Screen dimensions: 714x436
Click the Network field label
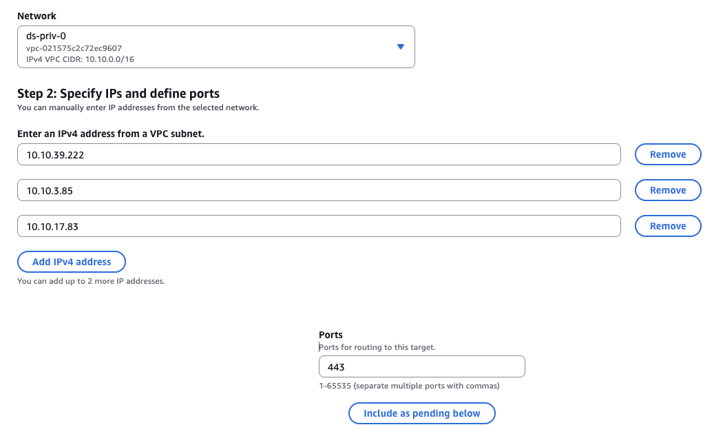point(36,16)
